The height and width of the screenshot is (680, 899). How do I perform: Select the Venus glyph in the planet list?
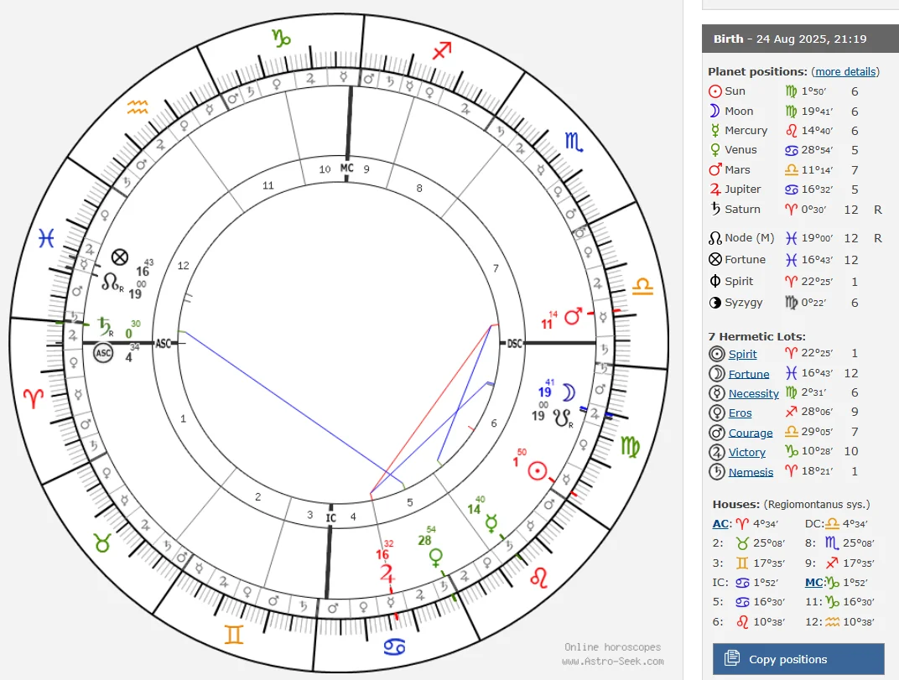715,150
